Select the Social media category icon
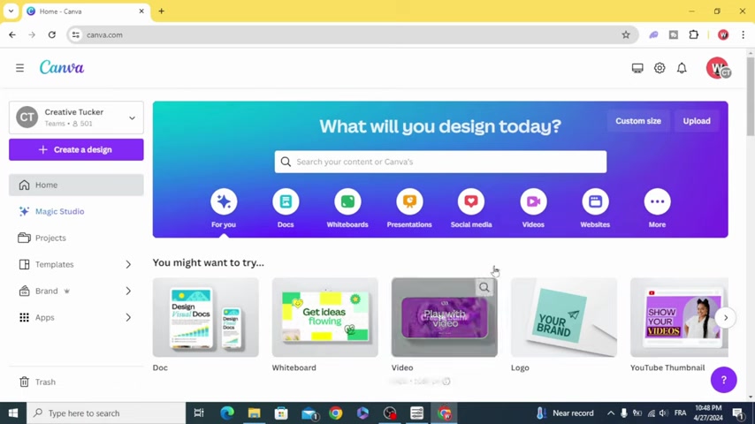Image resolution: width=755 pixels, height=424 pixels. (471, 201)
